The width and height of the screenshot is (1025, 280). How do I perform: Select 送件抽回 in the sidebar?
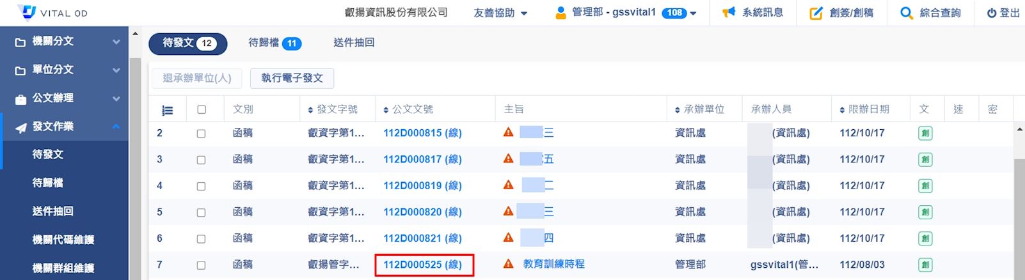53,211
